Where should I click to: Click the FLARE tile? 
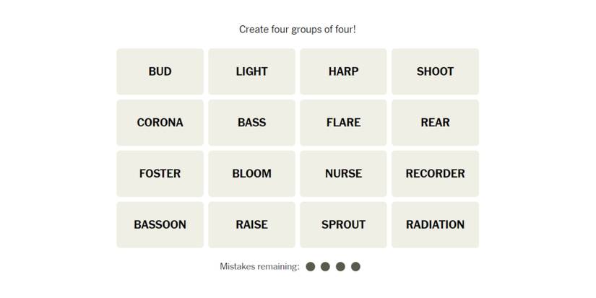(x=343, y=123)
